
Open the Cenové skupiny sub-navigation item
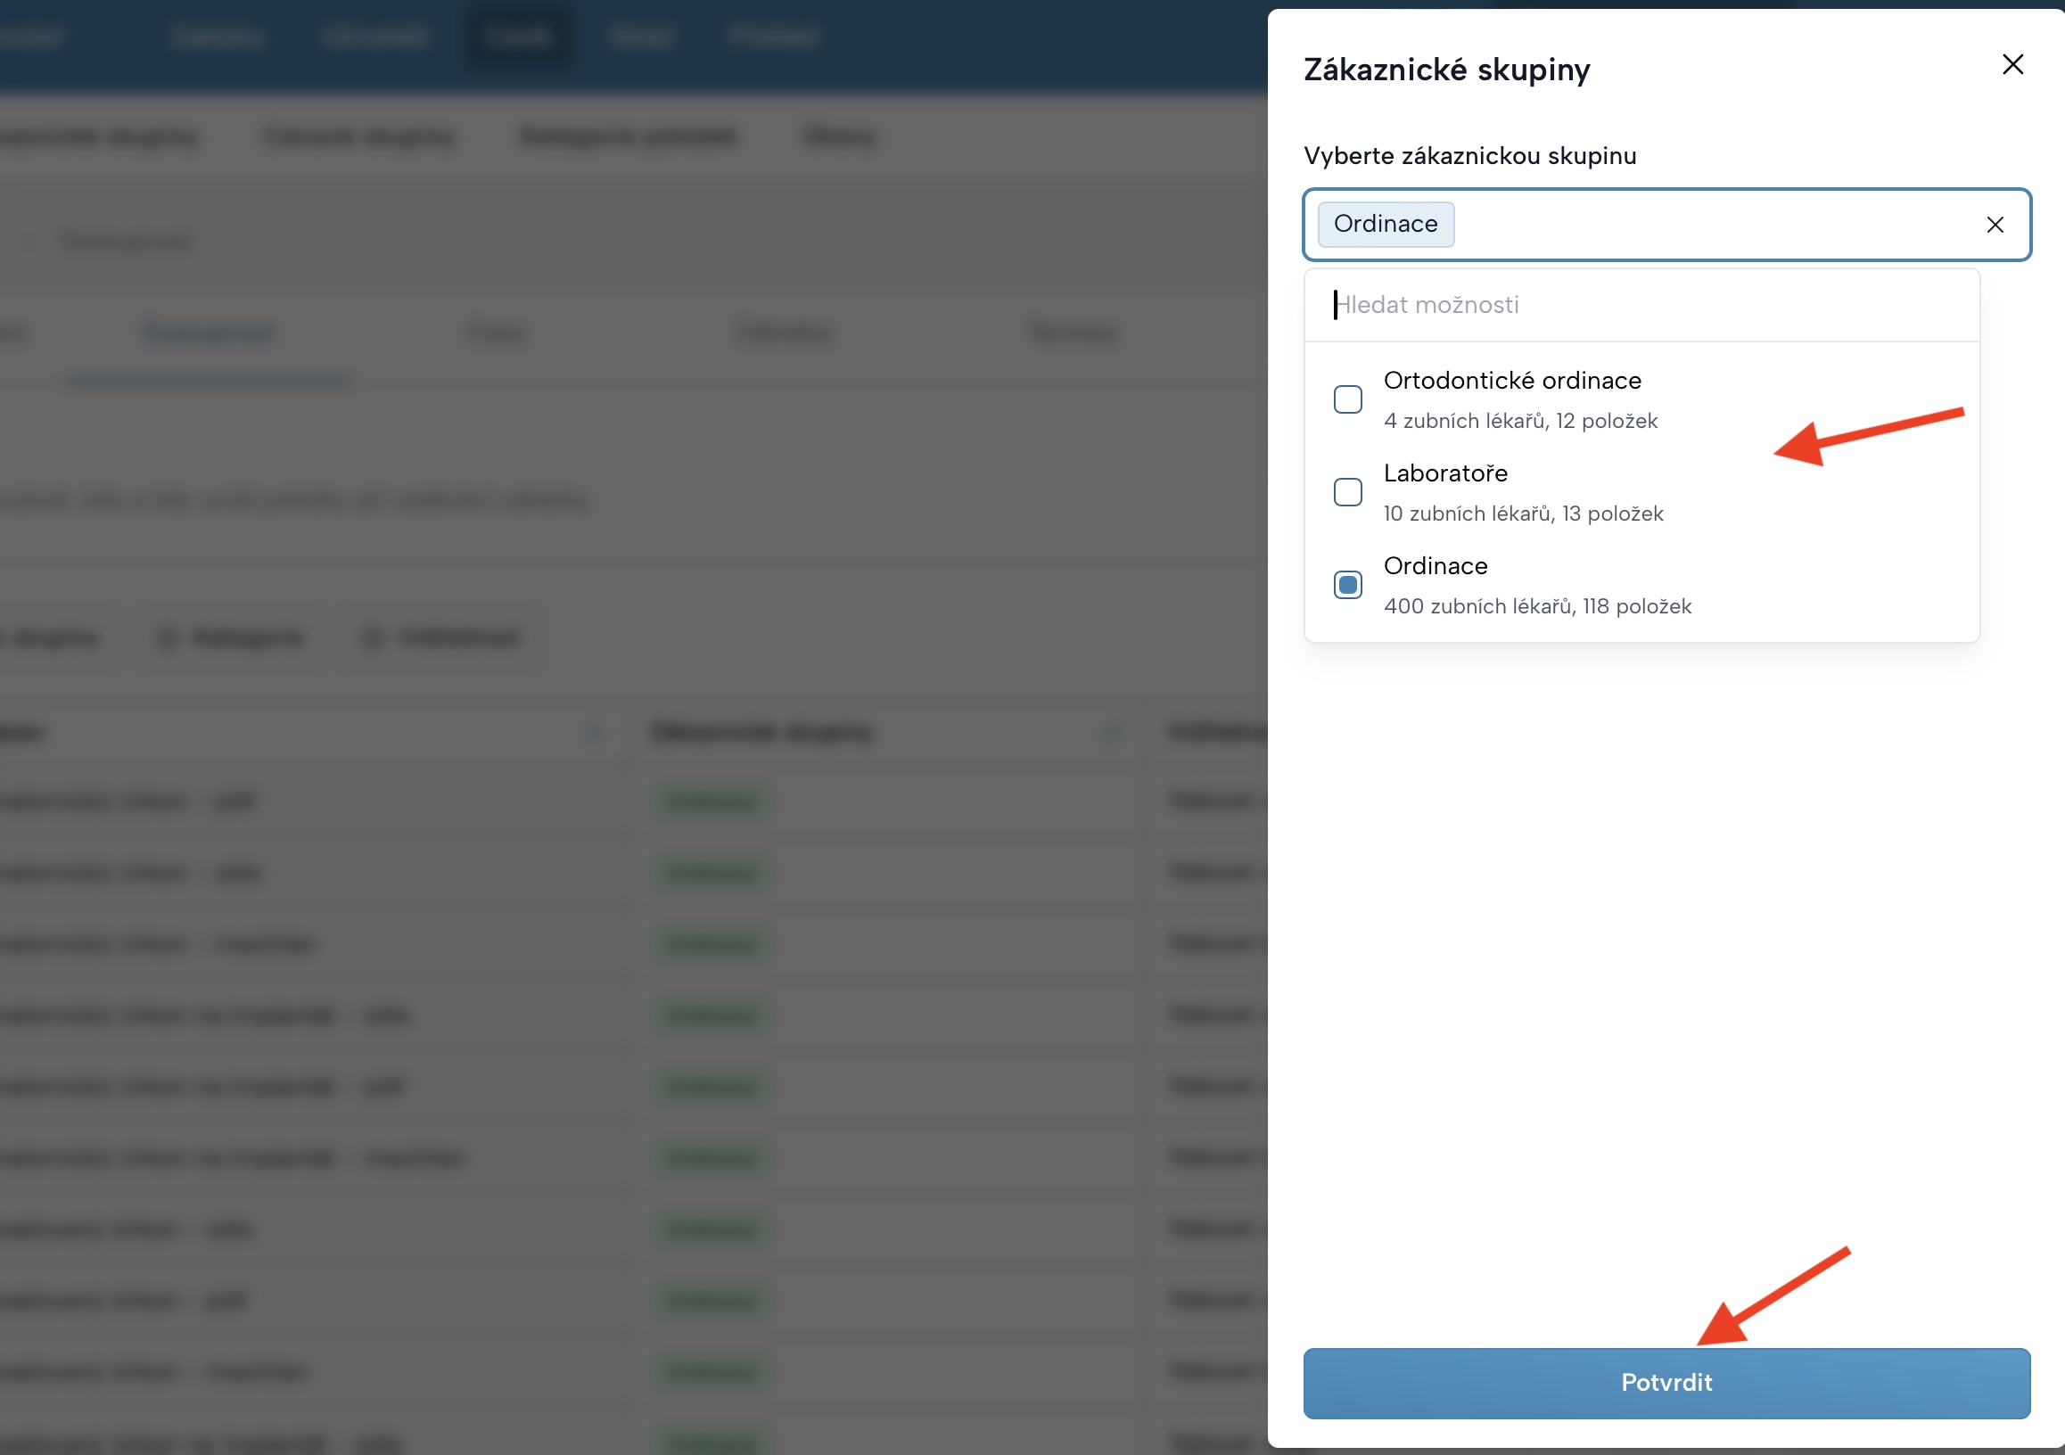[358, 136]
